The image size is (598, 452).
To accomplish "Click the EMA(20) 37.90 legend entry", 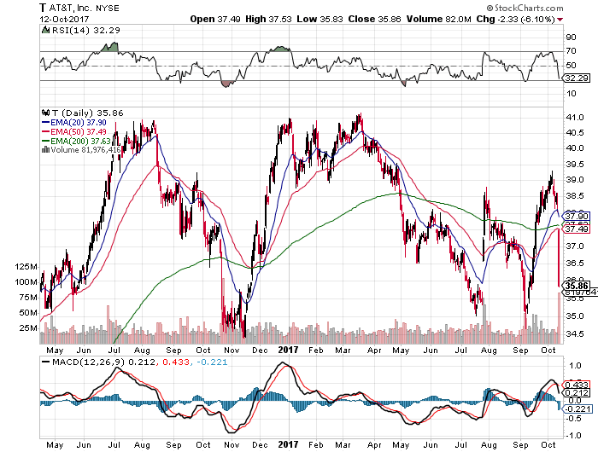I will pos(74,122).
